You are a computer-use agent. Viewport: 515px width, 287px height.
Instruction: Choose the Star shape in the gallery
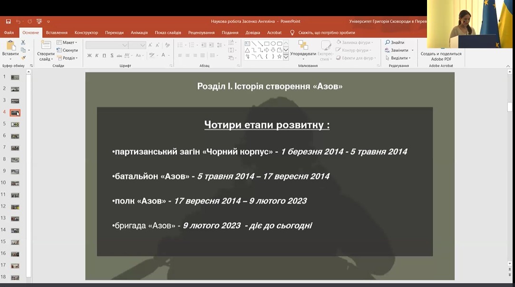[280, 57]
